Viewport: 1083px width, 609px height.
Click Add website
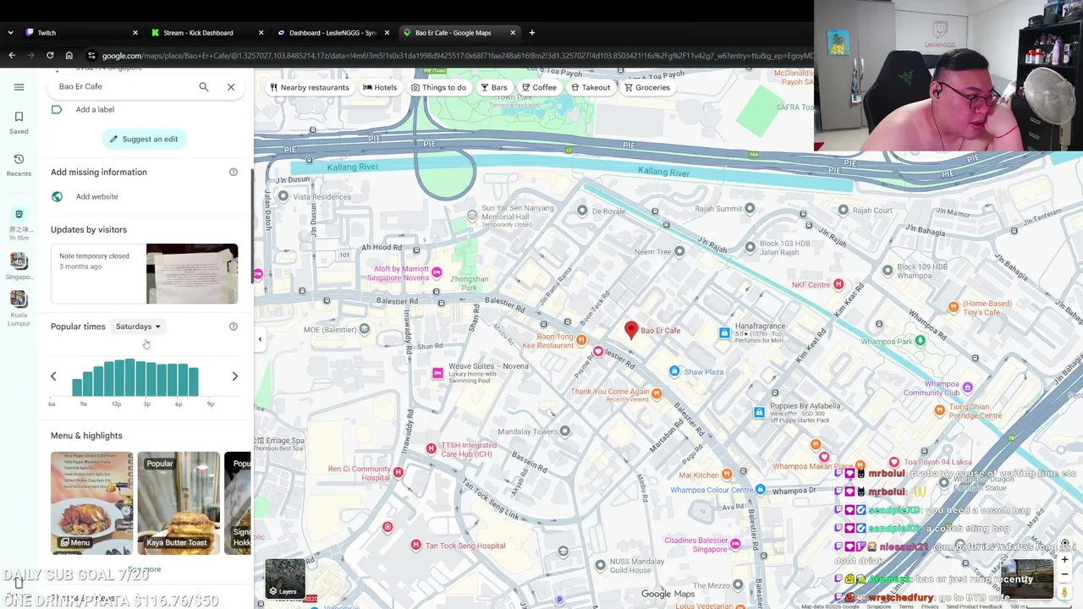tap(96, 196)
